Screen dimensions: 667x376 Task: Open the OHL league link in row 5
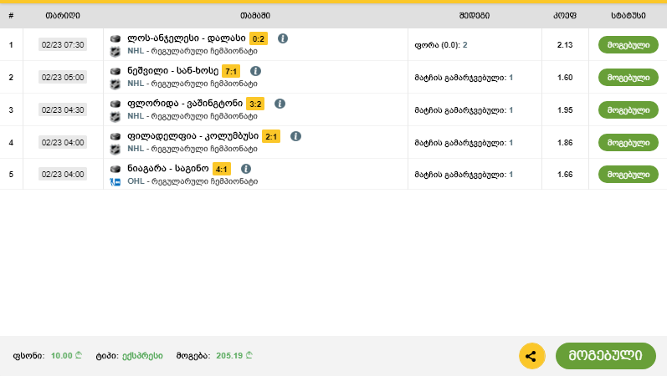pyautogui.click(x=136, y=181)
